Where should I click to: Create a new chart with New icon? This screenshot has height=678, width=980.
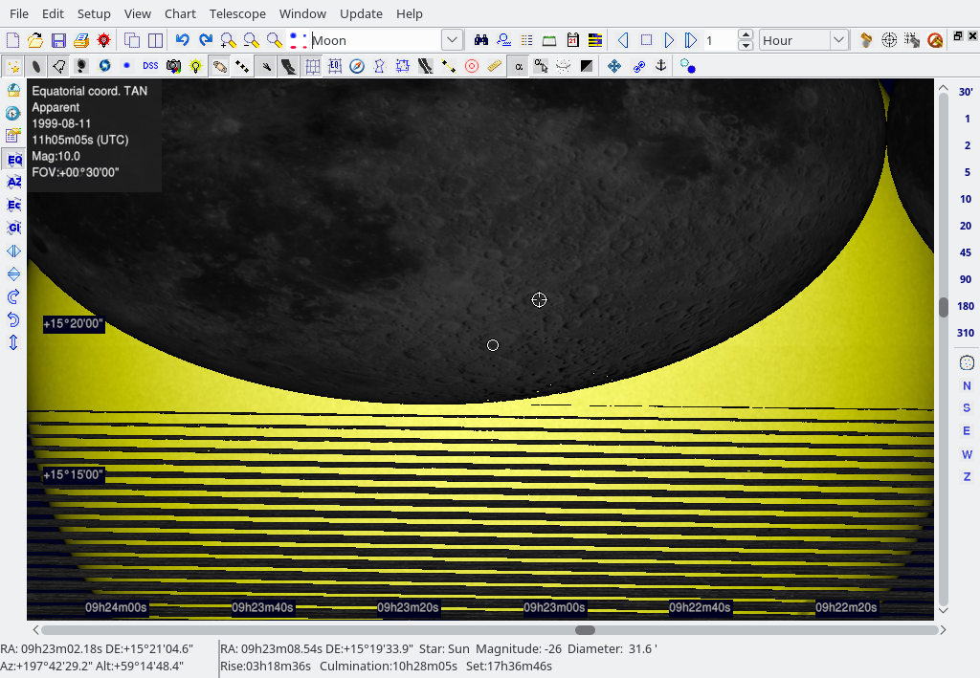tap(12, 40)
